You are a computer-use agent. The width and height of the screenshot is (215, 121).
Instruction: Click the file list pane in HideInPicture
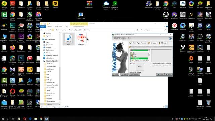(x=161, y=55)
